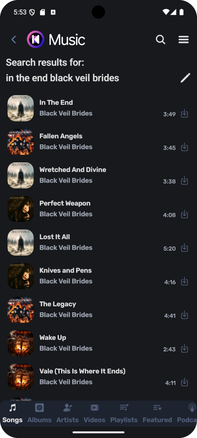Select the Featured tab
The image size is (197, 438).
(x=157, y=414)
